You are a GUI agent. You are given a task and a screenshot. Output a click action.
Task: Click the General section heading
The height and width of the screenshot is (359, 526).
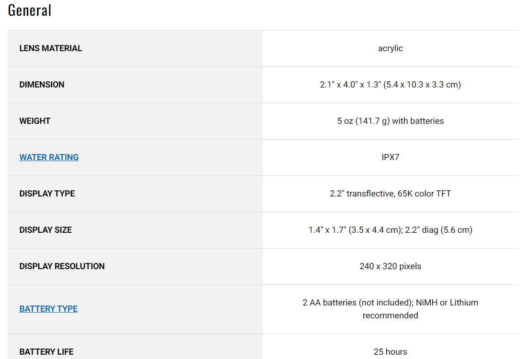pos(30,10)
